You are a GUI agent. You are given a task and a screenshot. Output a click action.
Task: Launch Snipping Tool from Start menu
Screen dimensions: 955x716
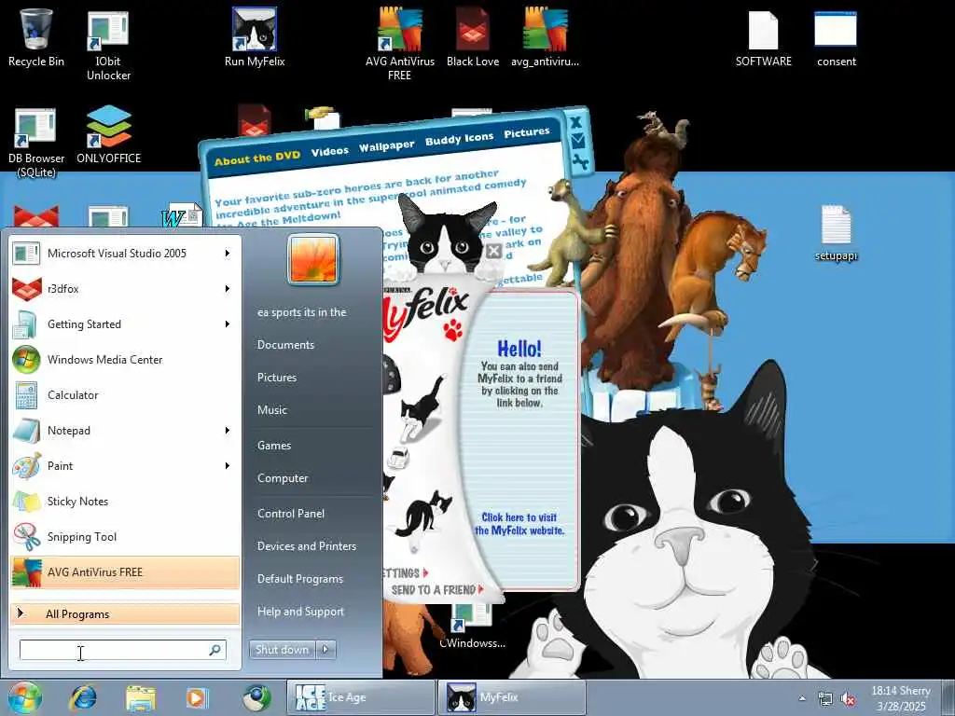click(x=125, y=536)
